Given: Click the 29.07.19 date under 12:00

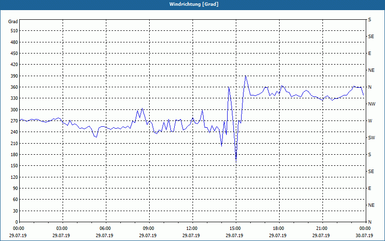Looking at the screenshot, I should click(191, 236).
